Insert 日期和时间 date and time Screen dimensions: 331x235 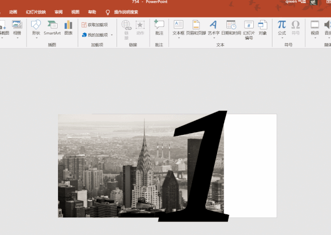pyautogui.click(x=231, y=27)
